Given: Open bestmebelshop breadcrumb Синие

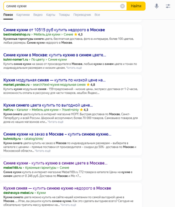Looking at the screenshot, I should [x=68, y=34].
